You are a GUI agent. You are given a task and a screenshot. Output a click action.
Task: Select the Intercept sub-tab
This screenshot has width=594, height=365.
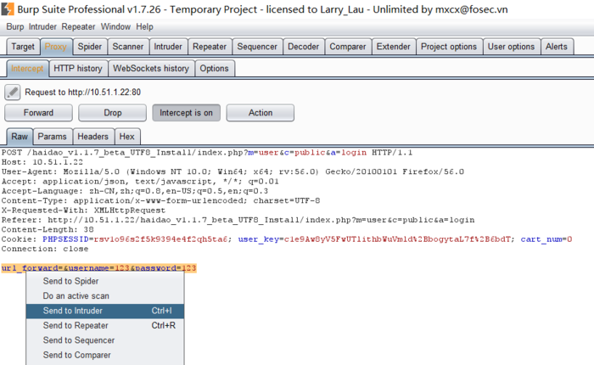click(27, 69)
